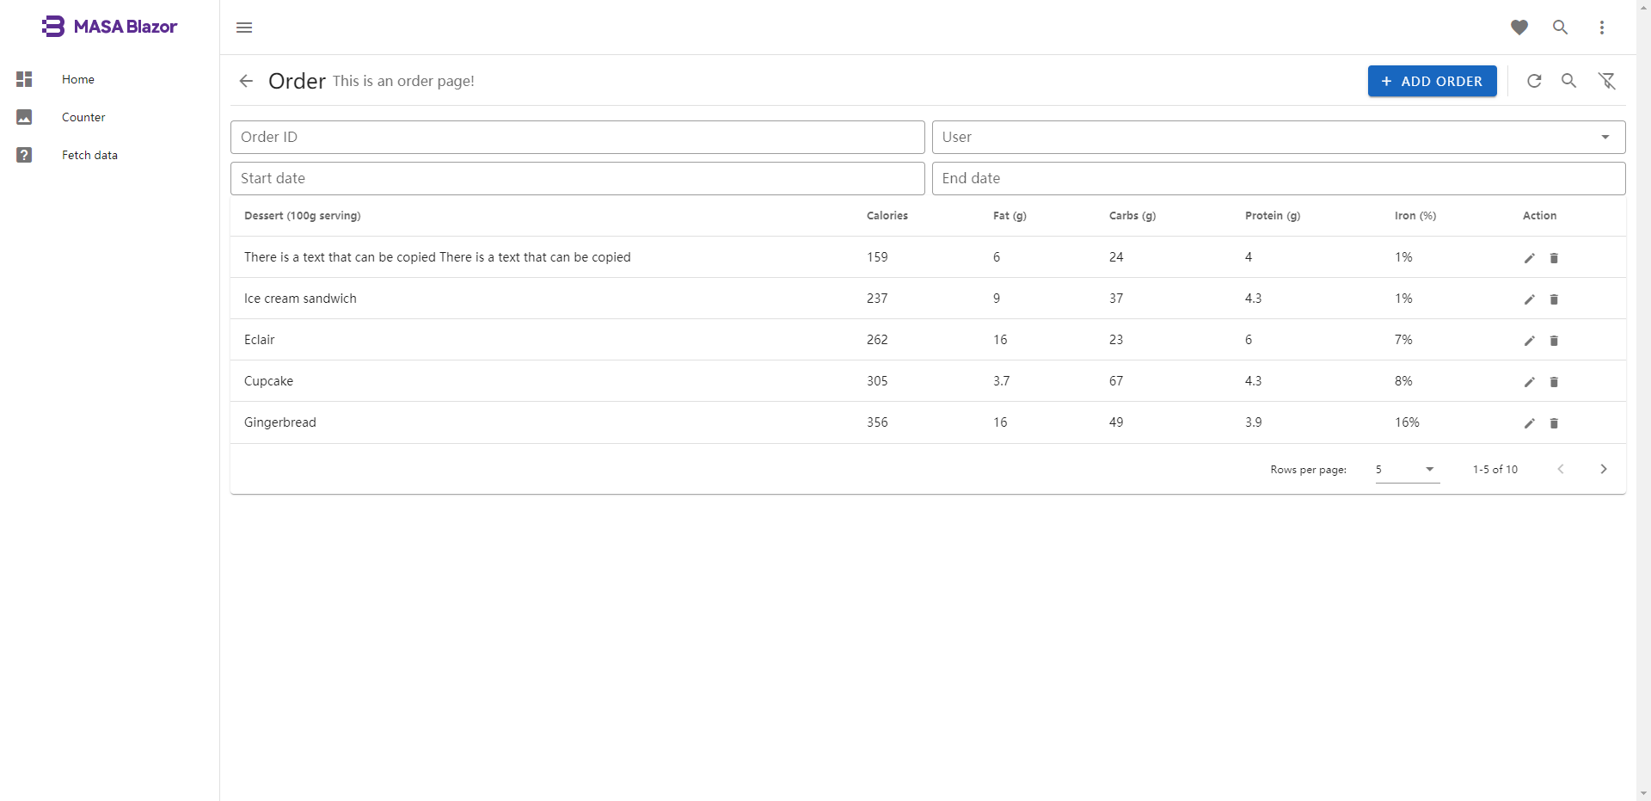Screen dimensions: 1651x801
Task: Sort by the Fat (g) column header
Action: (1010, 216)
